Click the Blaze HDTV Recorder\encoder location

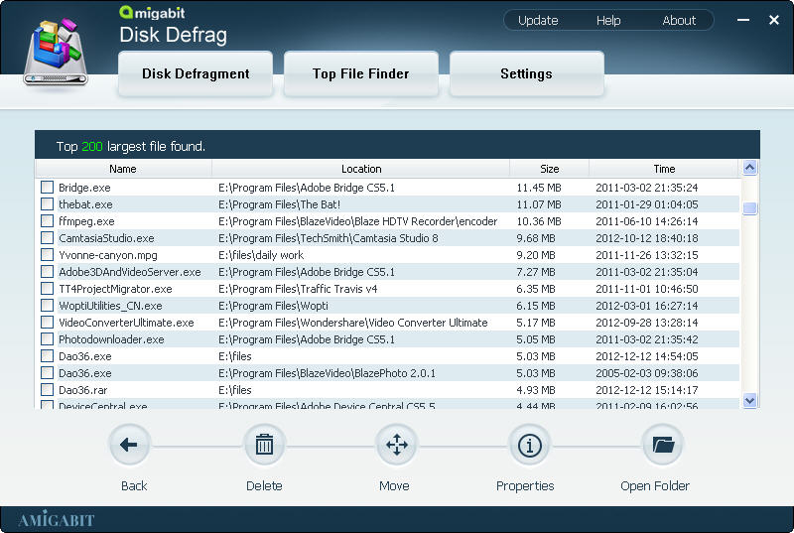(357, 221)
